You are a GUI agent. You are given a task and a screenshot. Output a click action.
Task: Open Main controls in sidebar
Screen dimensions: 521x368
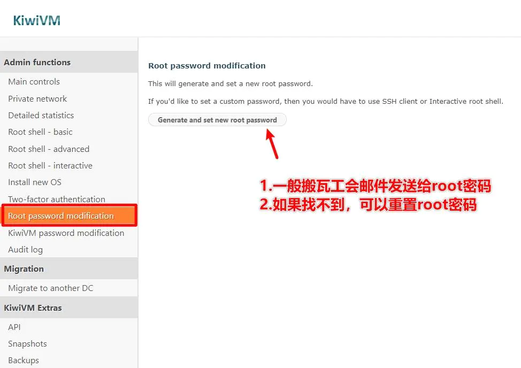[34, 82]
